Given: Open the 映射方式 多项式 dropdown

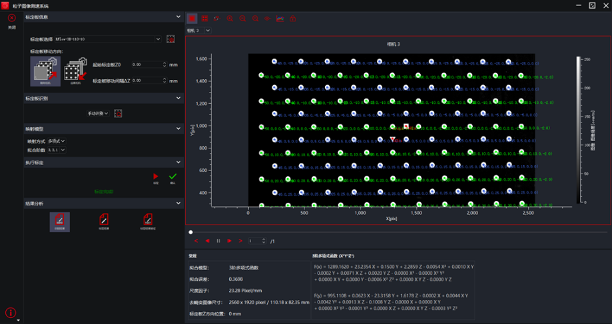Looking at the screenshot, I should (x=57, y=141).
